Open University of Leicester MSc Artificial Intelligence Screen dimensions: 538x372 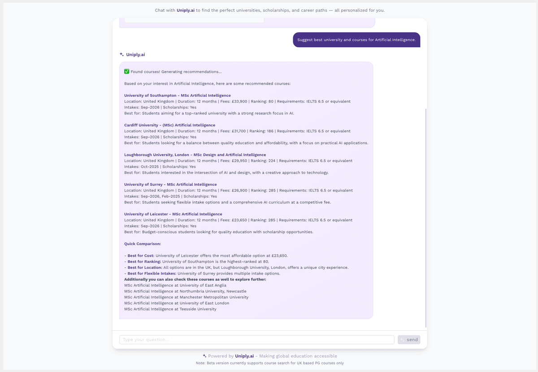173,214
